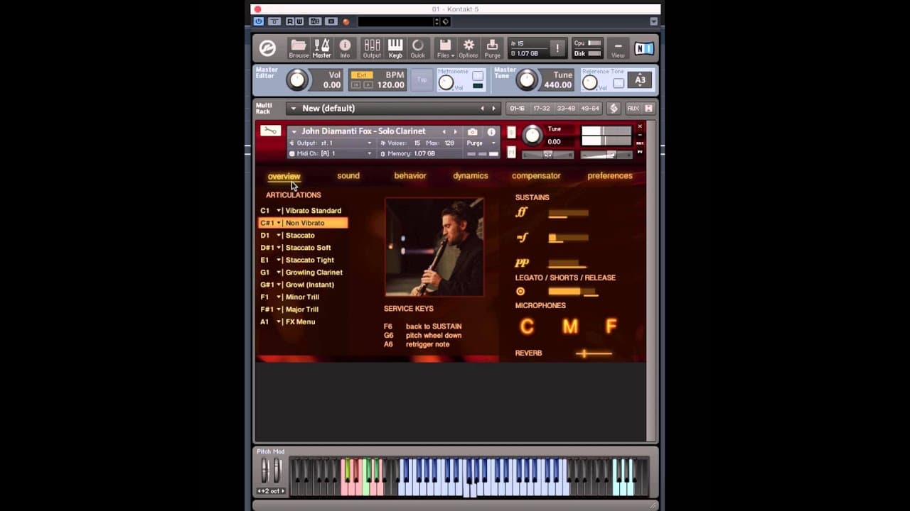This screenshot has height=511, width=910.
Task: Click the plugin power bypass button
Action: point(259,21)
